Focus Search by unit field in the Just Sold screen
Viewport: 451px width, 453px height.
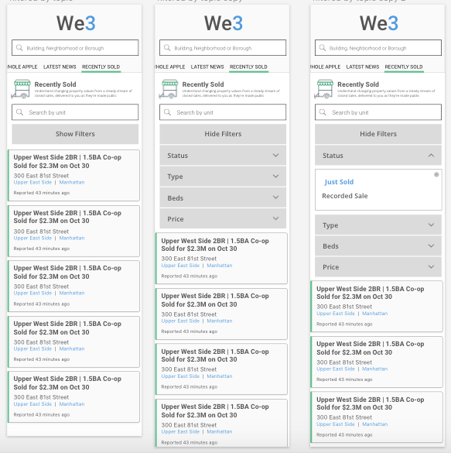378,112
